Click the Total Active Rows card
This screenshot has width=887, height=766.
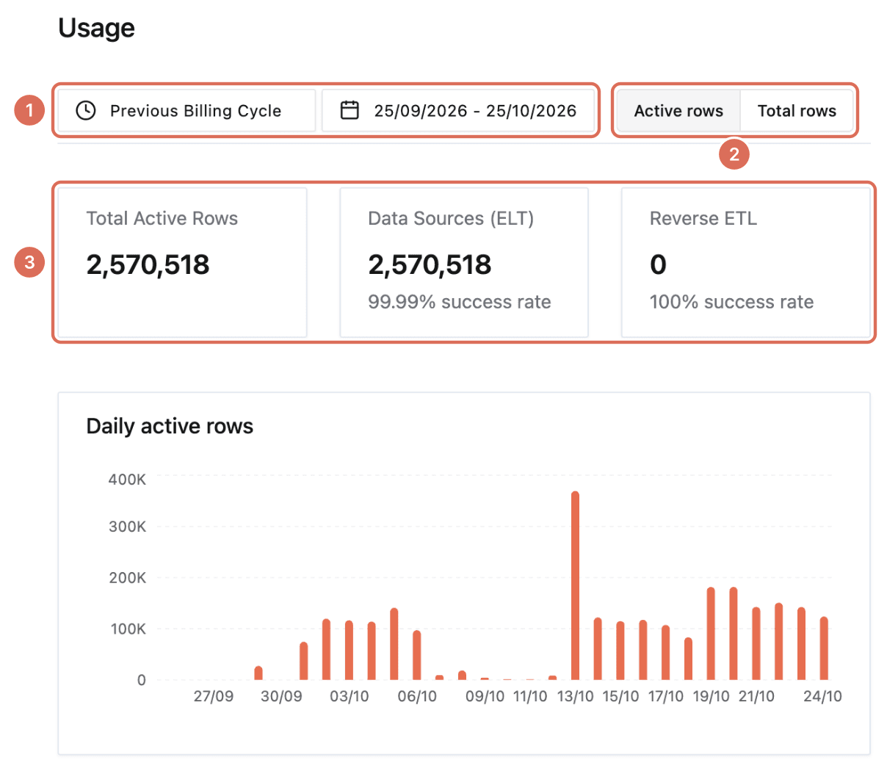click(182, 263)
